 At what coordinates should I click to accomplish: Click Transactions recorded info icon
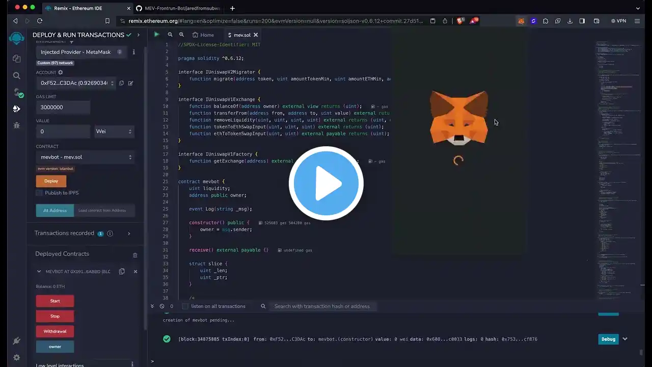click(110, 233)
